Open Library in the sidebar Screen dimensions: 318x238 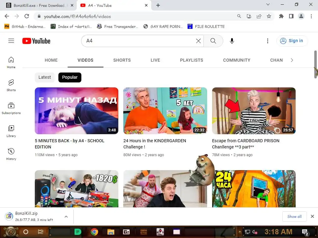[x=11, y=131]
